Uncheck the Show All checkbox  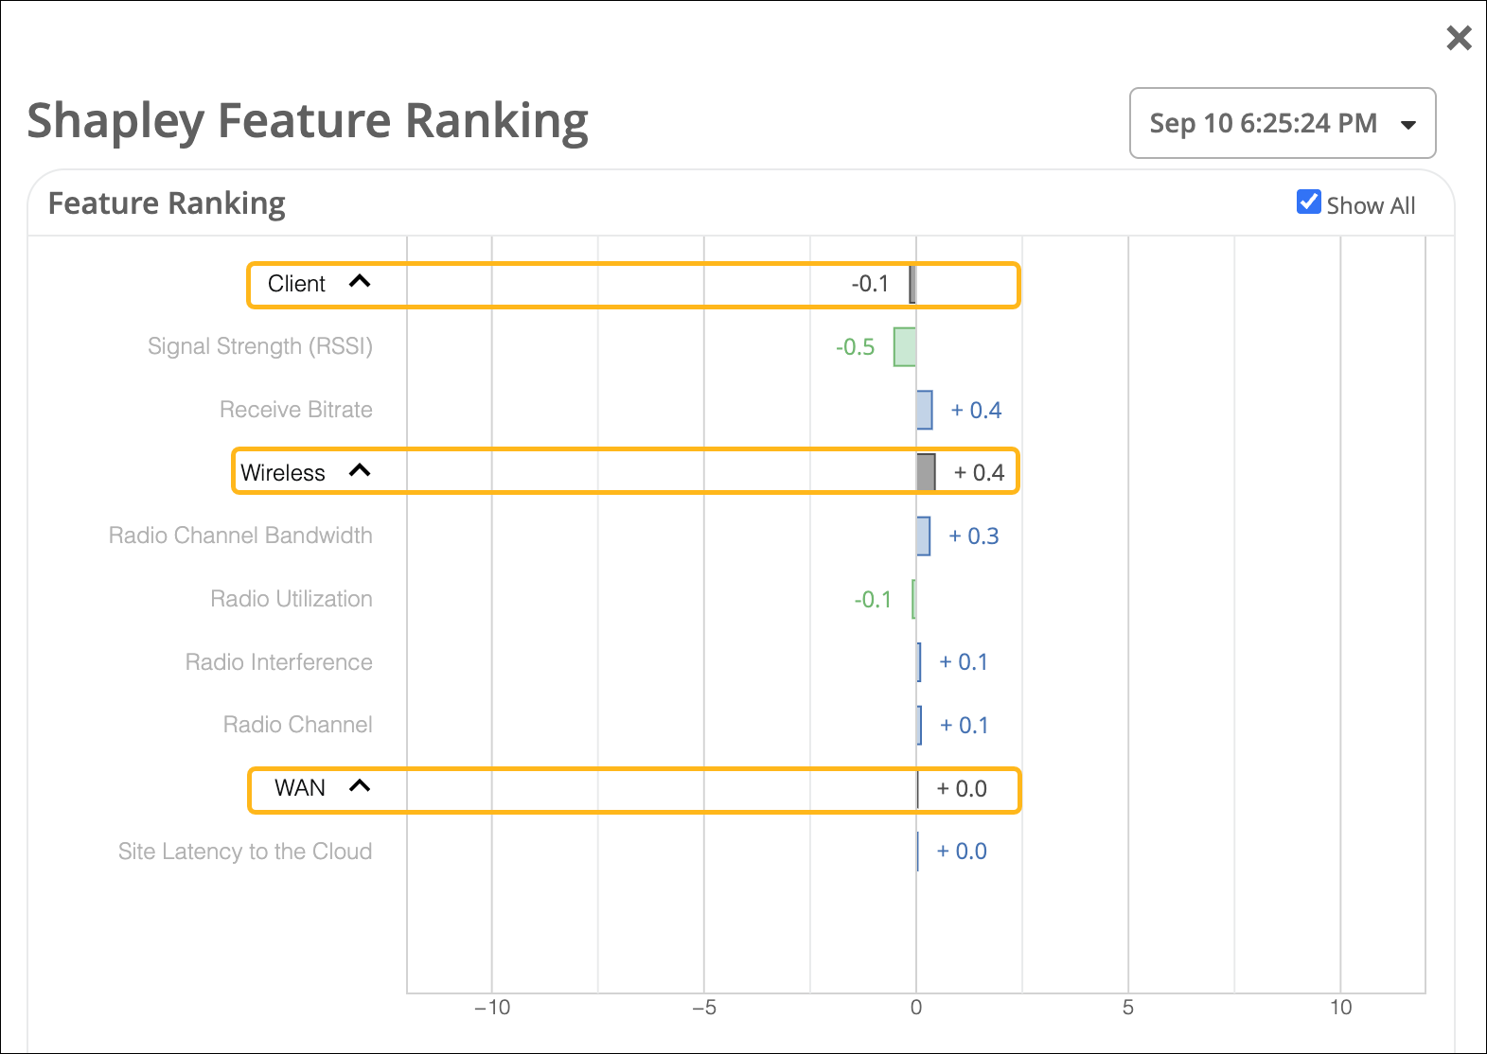click(1308, 202)
